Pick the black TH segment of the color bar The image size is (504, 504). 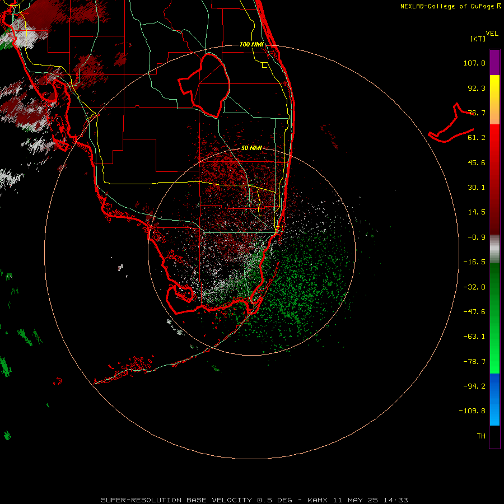pos(494,436)
